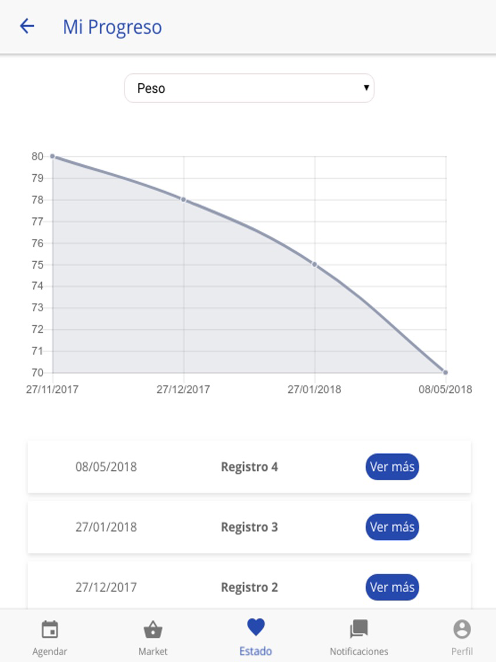Select the Registro 4 row label
The width and height of the screenshot is (496, 662).
coord(249,467)
